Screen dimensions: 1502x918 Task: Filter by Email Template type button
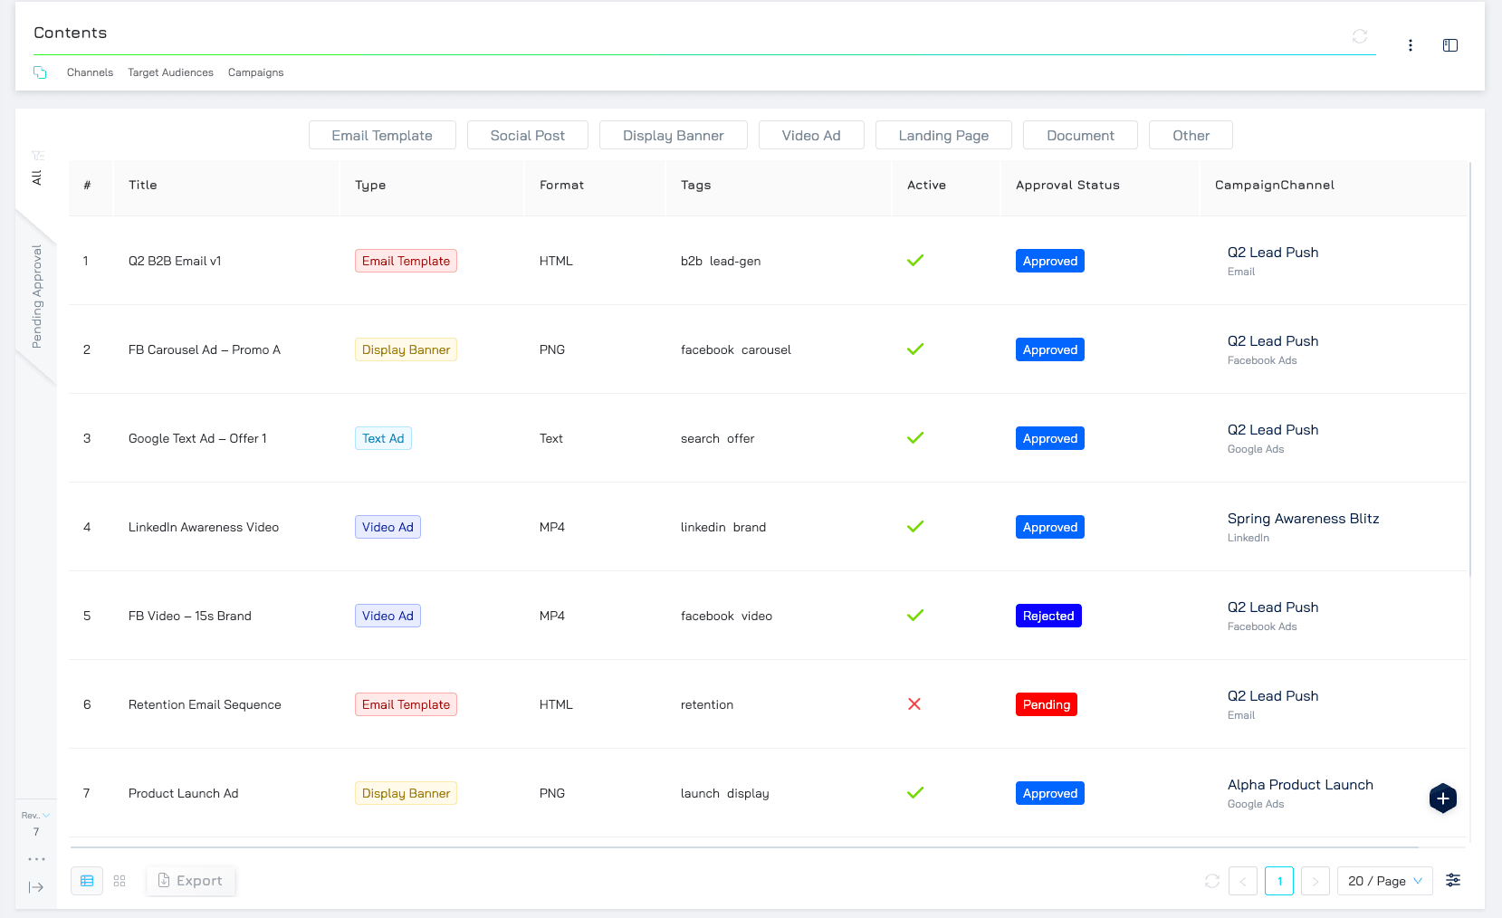click(x=381, y=136)
